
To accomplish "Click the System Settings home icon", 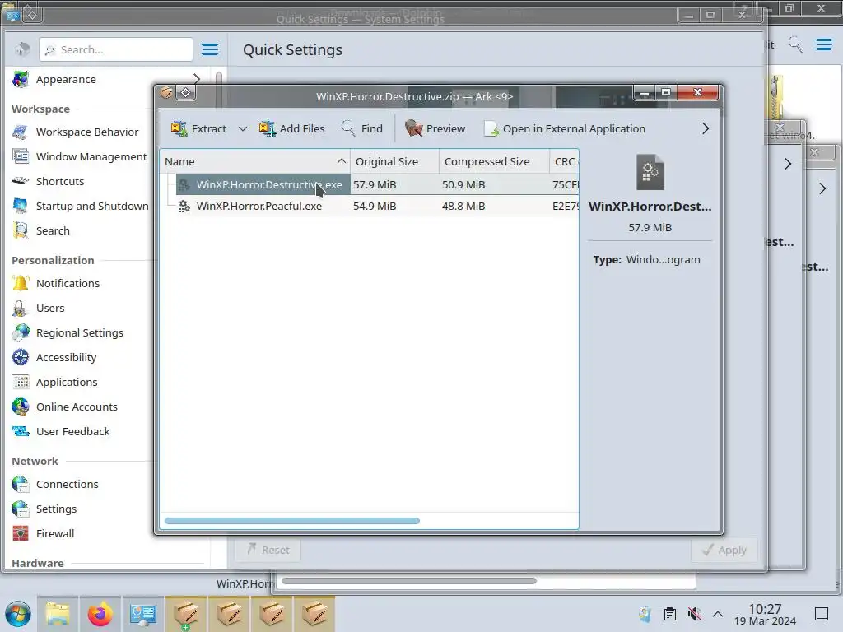I will (22, 49).
